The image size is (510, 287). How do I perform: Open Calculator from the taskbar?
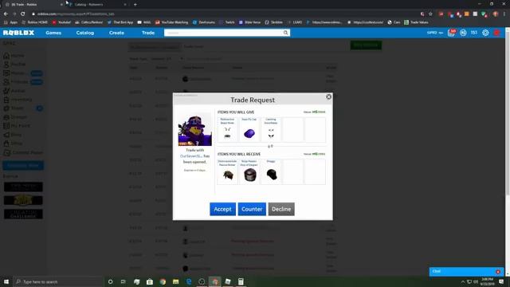[x=241, y=281]
